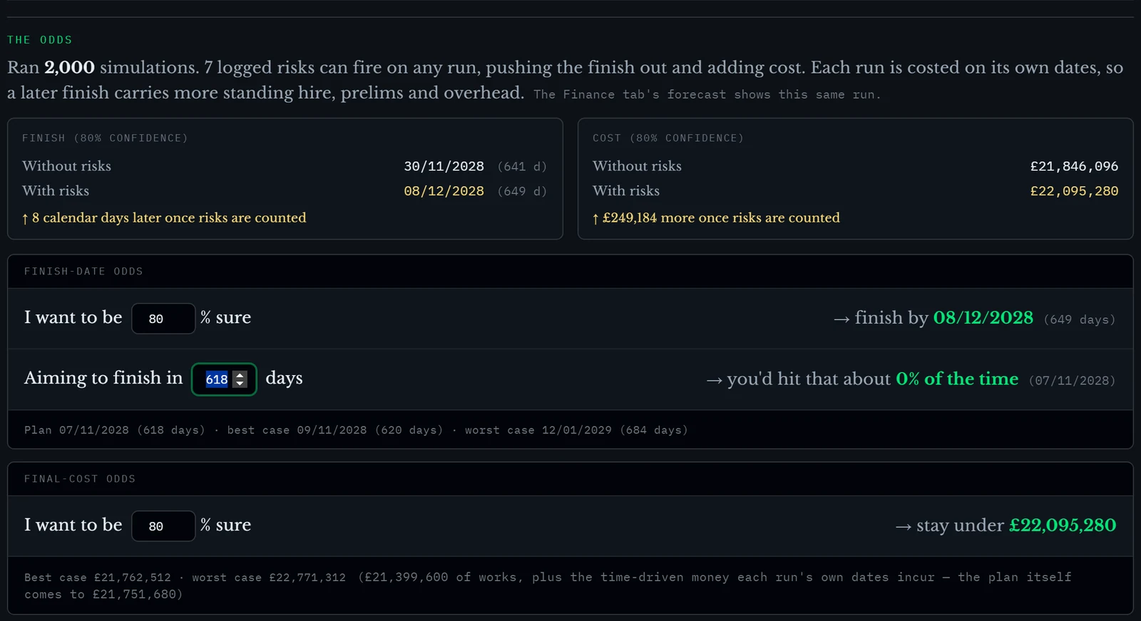The height and width of the screenshot is (621, 1141).
Task: Click the 'FINAL-COST ODDS' panel header
Action: (x=80, y=479)
